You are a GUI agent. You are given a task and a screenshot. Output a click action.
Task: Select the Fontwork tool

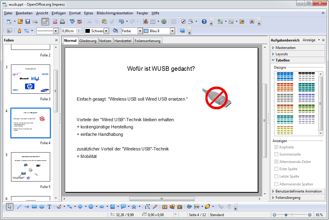click(165, 207)
